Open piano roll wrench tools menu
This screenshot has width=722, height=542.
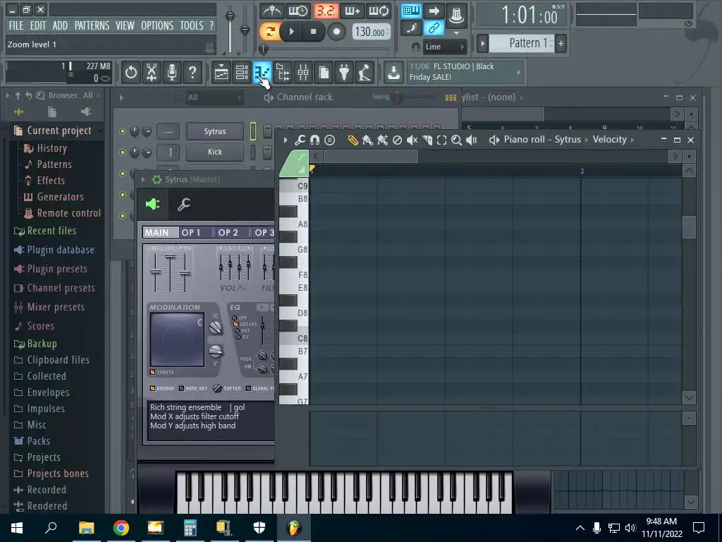tap(300, 140)
